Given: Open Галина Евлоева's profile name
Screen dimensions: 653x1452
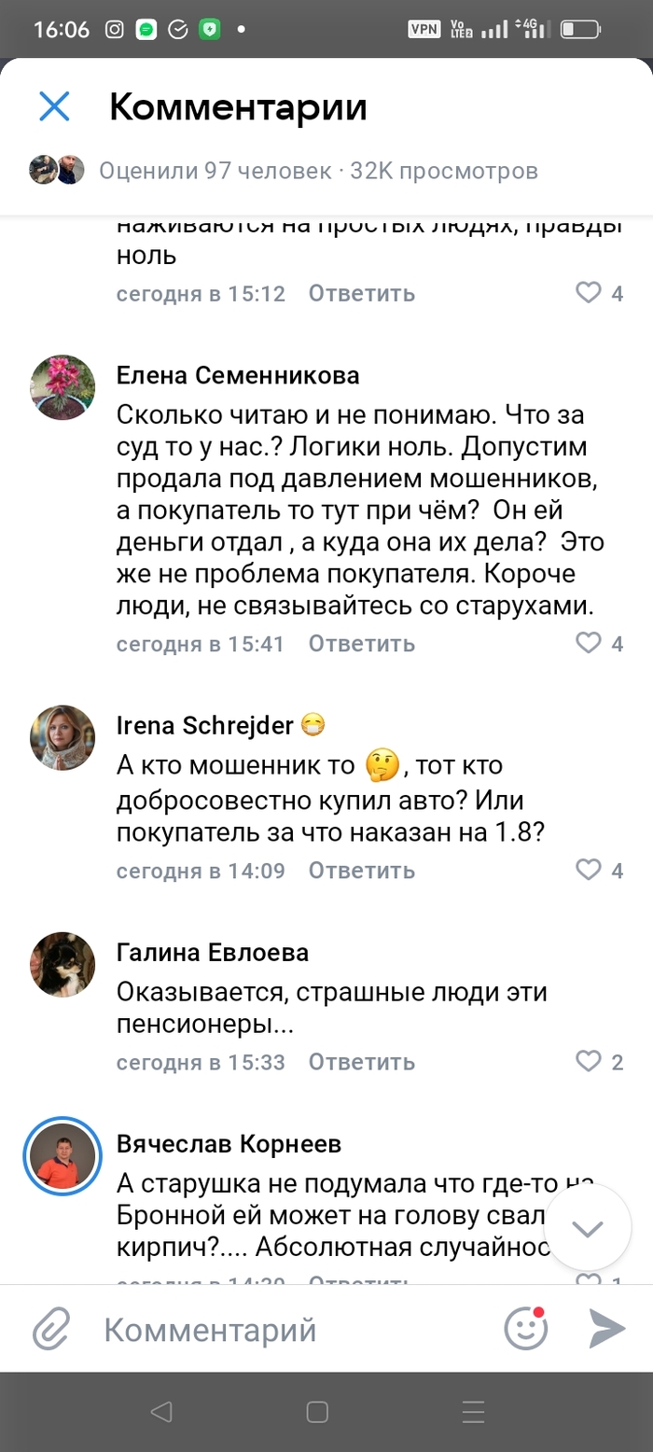Looking at the screenshot, I should click(x=212, y=953).
